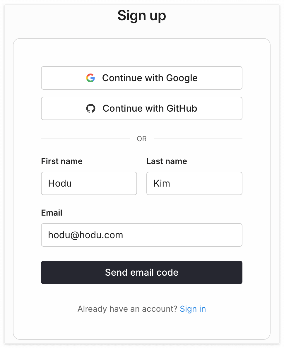
Task: Click the "Hodu" text in First name
Action: [x=60, y=183]
